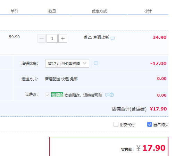
Task: Click the dropdown chevron in store discount box
Action: point(85,63)
